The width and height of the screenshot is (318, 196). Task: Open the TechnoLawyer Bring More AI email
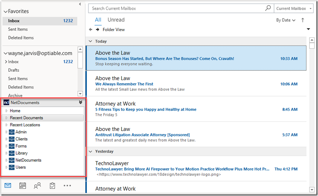196,169
